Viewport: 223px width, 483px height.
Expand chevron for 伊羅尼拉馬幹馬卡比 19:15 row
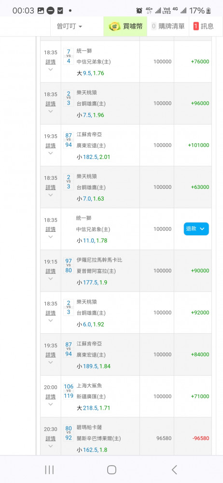pos(51,279)
